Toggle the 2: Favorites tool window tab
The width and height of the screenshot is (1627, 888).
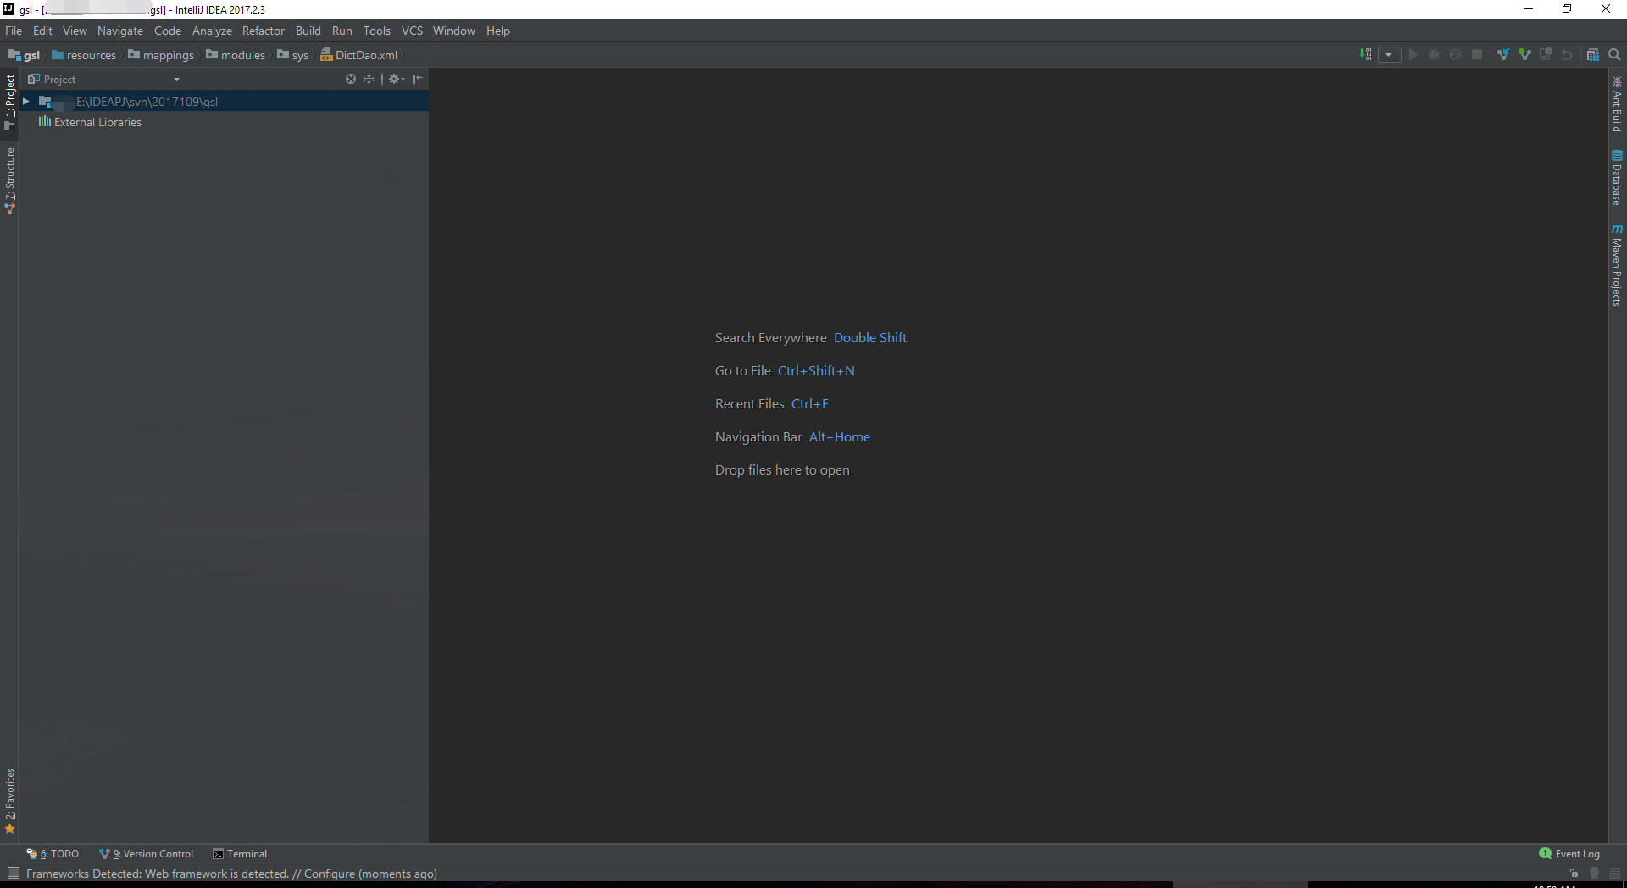coord(9,801)
